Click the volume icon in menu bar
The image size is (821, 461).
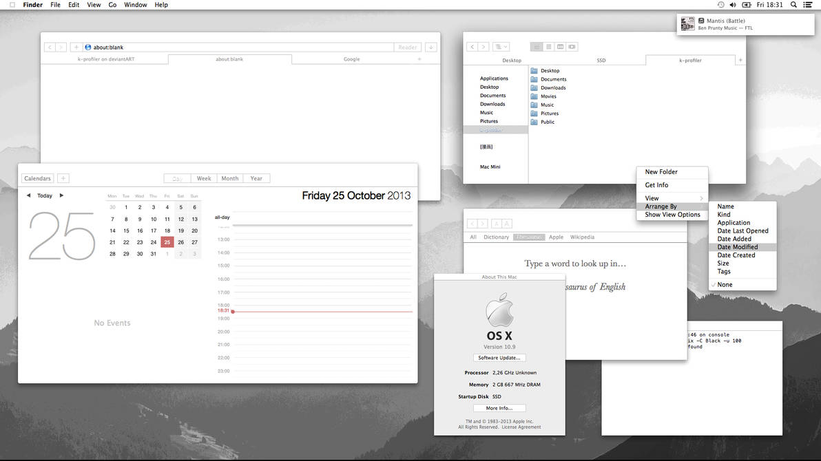point(733,5)
